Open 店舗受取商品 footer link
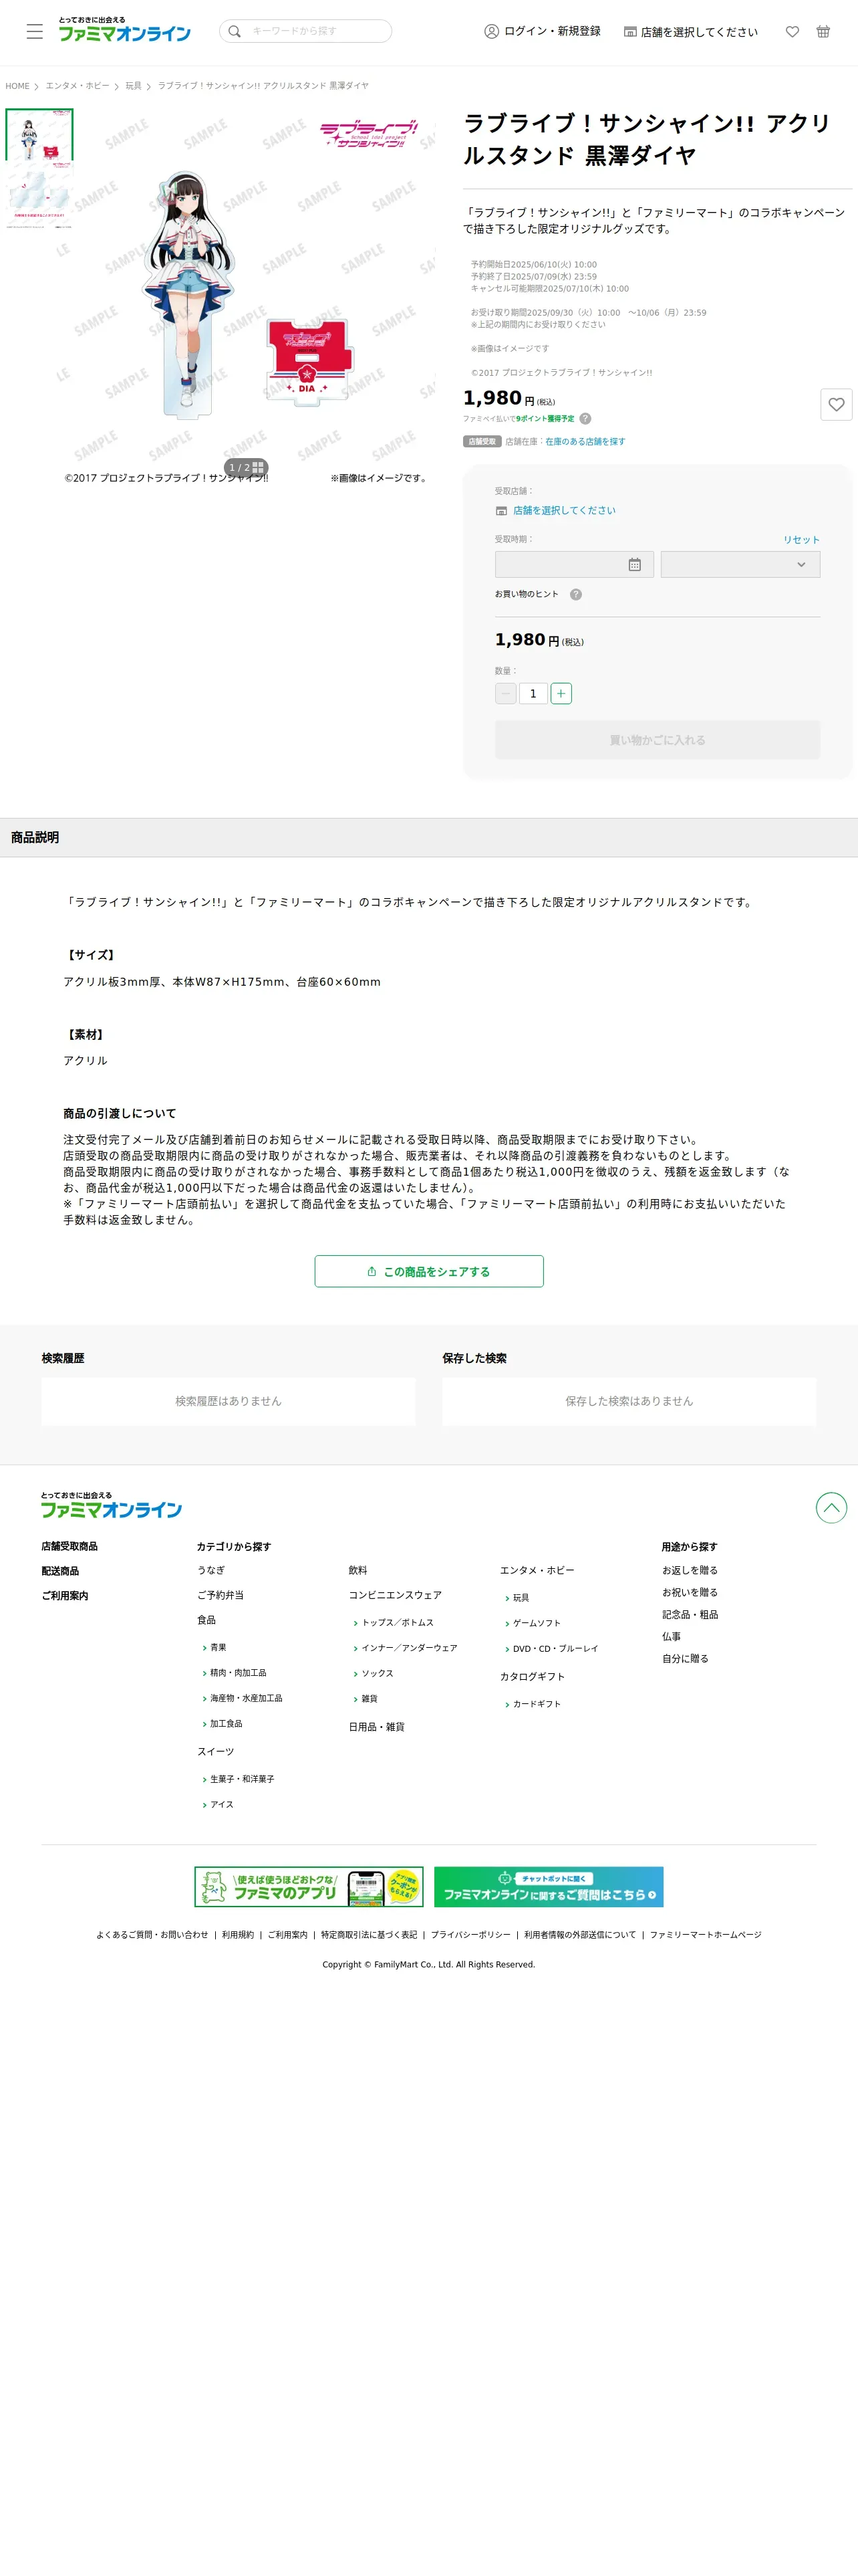 coord(70,1546)
